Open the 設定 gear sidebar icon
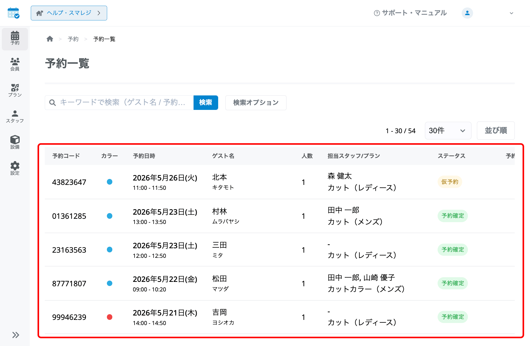530x346 pixels. [15, 169]
